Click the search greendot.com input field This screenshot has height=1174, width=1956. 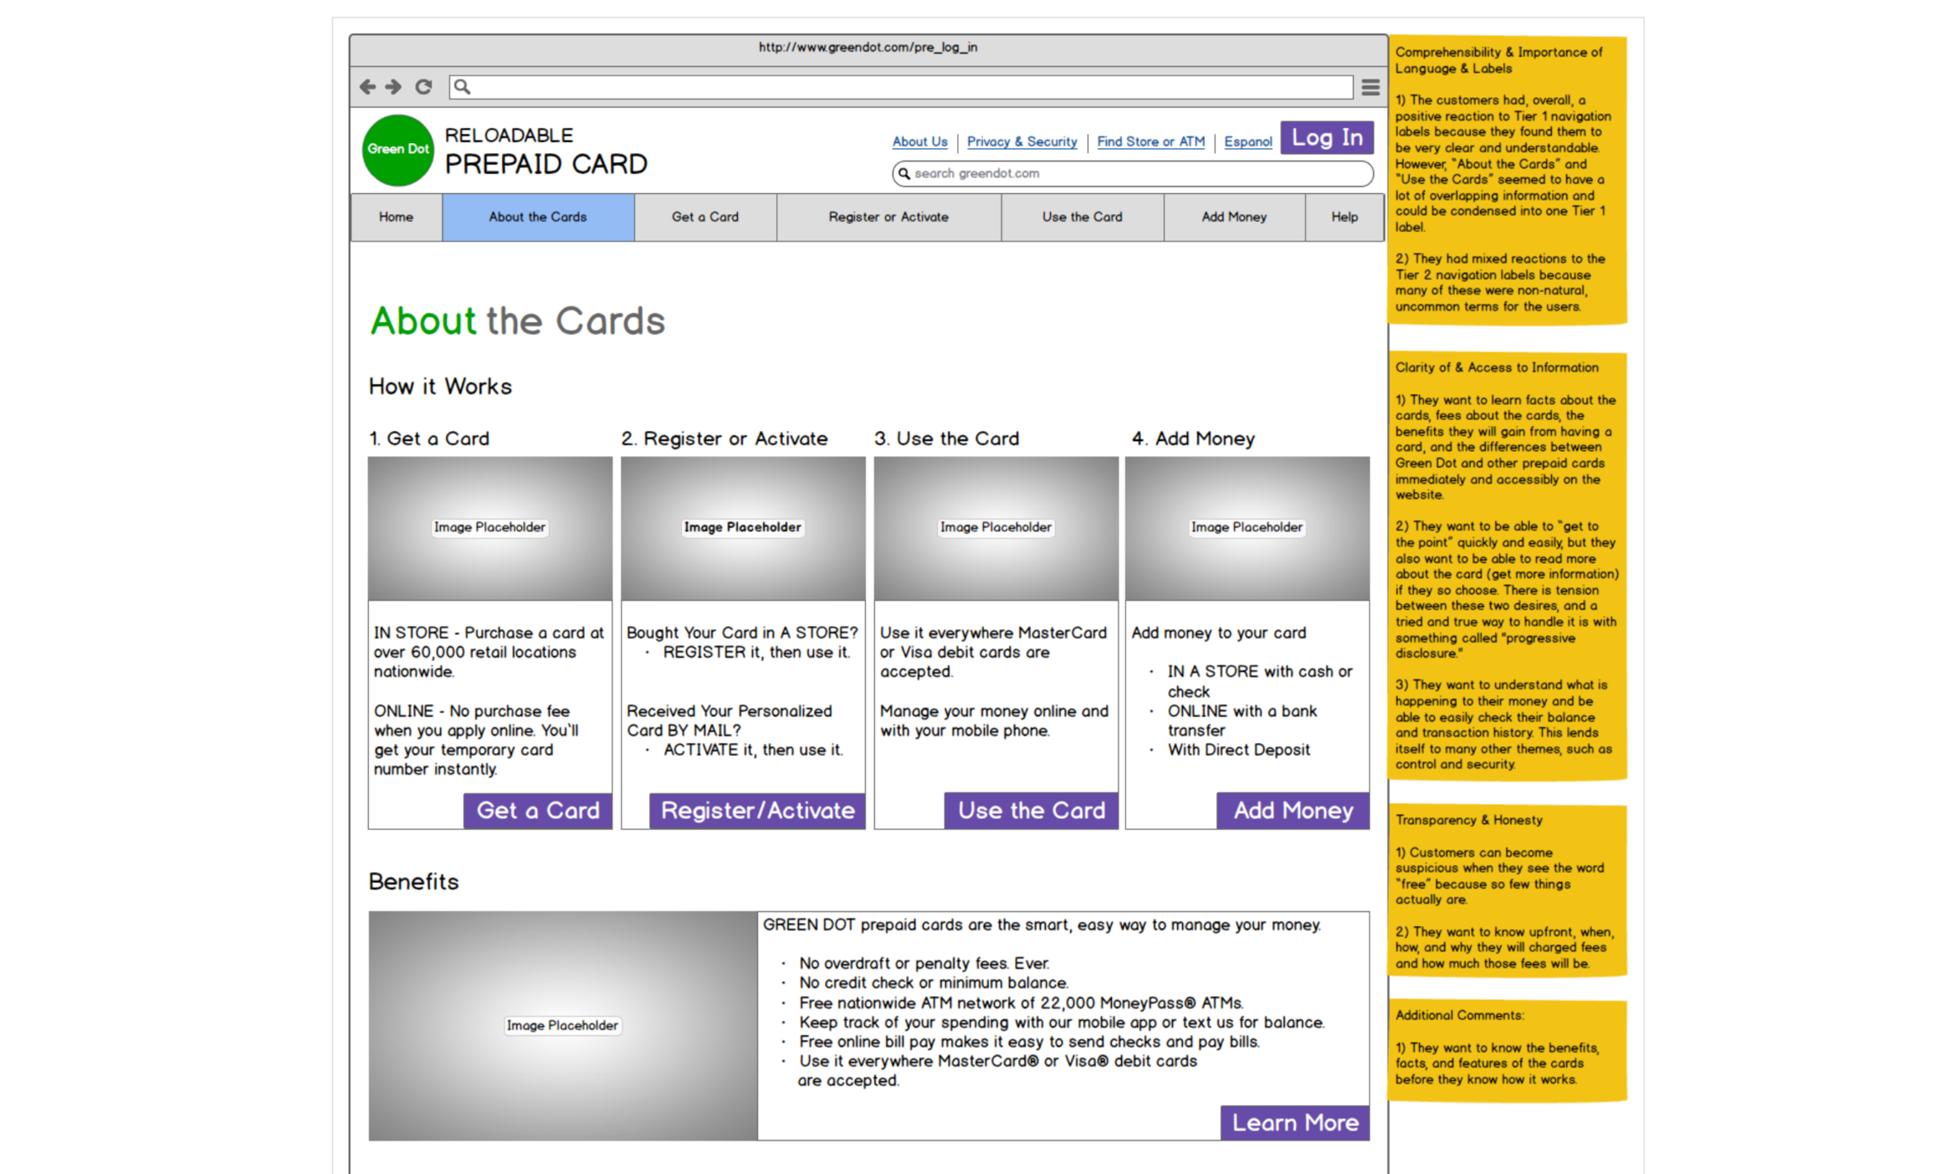(x=1133, y=173)
